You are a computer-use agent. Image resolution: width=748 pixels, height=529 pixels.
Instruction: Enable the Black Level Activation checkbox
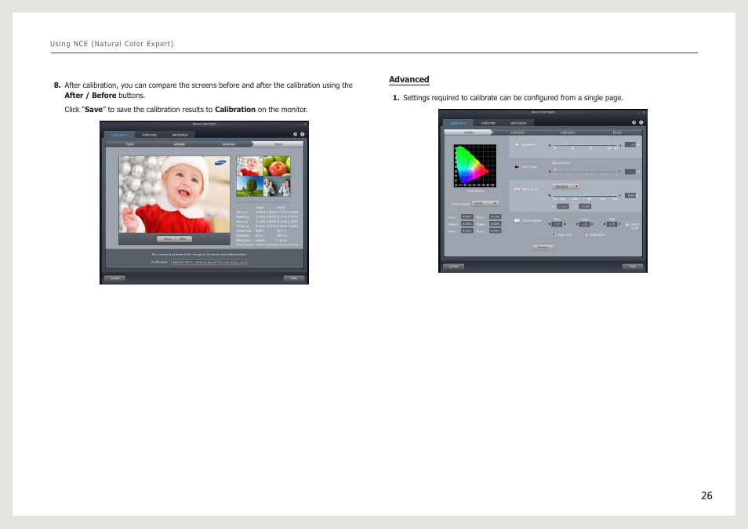(554, 163)
